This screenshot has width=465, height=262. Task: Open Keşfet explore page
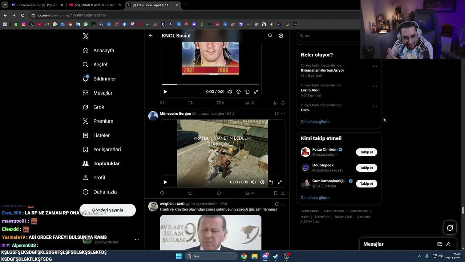(x=95, y=64)
